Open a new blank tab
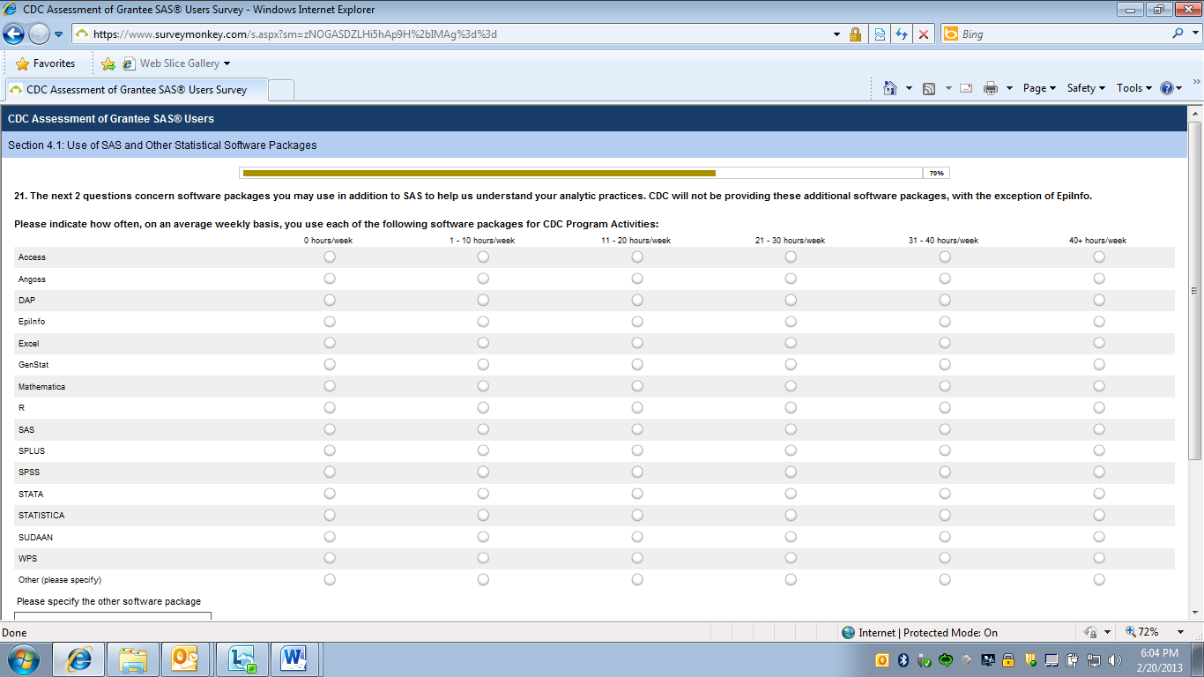1204x677 pixels. (280, 90)
